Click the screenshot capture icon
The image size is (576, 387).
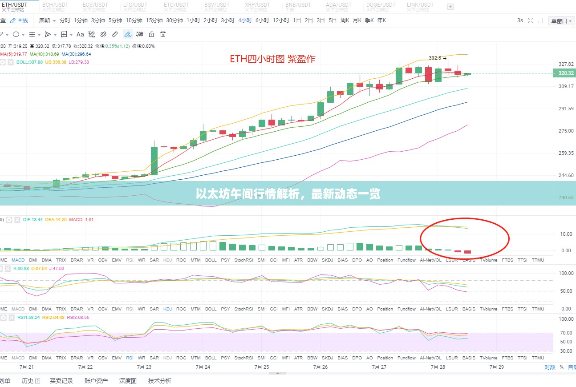click(x=540, y=20)
